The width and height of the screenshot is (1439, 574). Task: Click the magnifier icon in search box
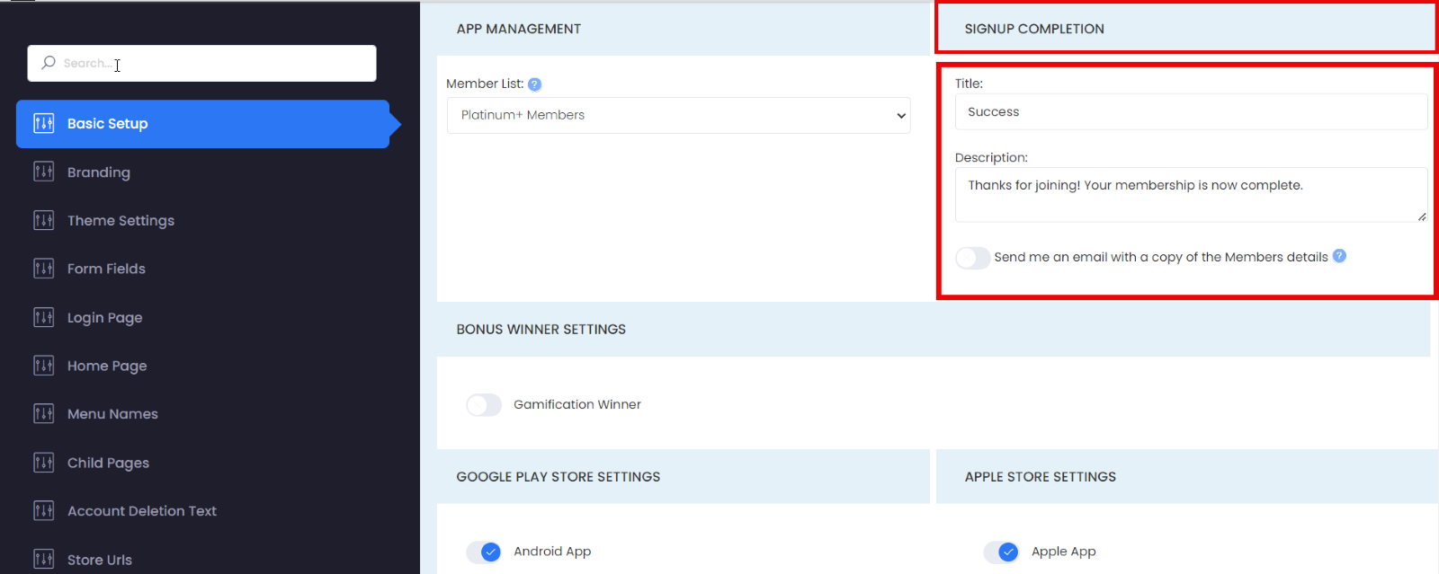[x=49, y=63]
